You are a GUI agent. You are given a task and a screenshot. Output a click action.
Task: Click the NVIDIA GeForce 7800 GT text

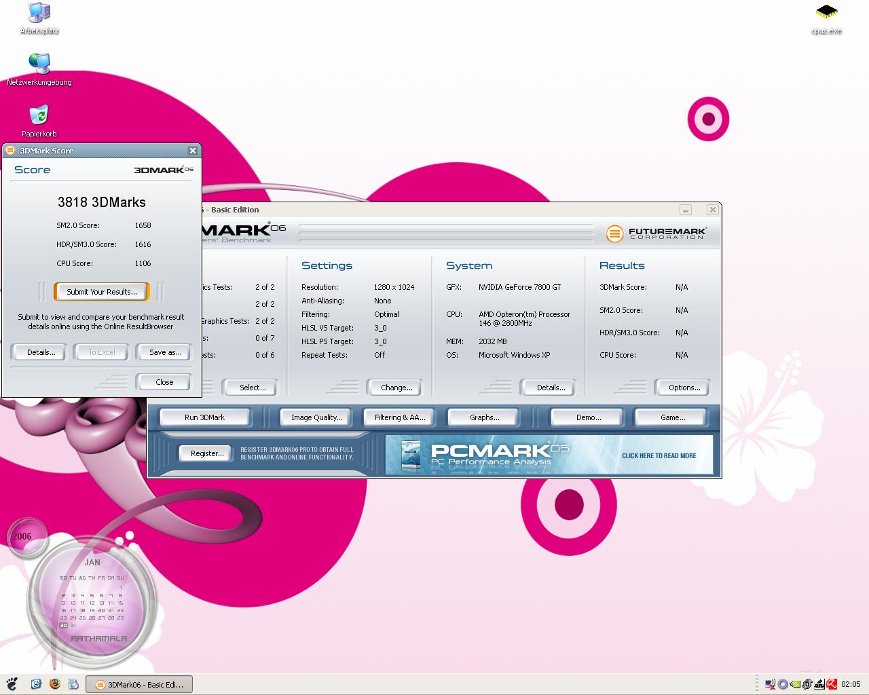(x=520, y=287)
